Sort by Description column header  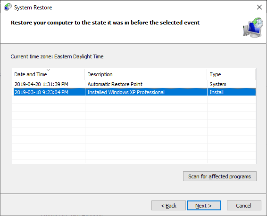(x=146, y=74)
